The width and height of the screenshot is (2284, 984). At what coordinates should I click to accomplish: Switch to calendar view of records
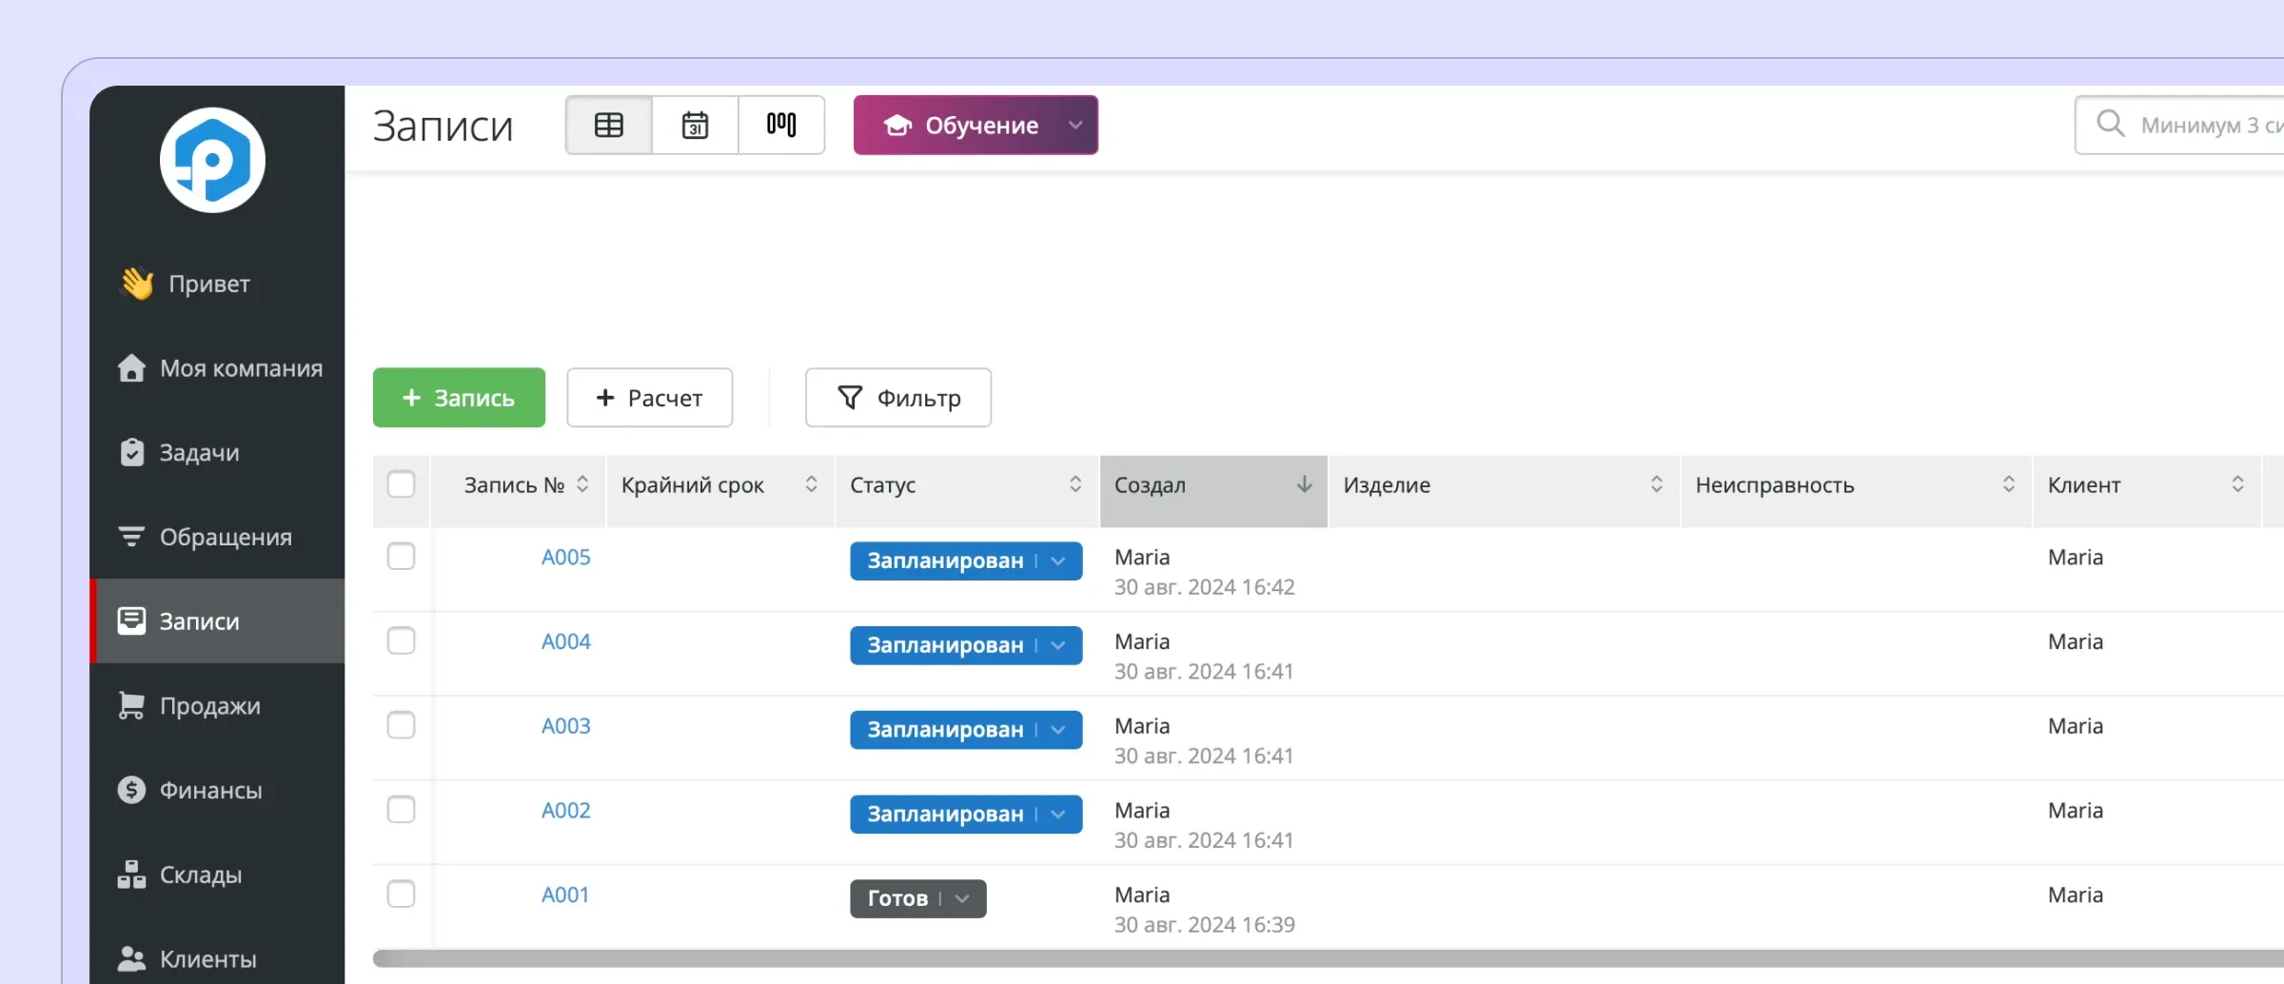tap(694, 125)
